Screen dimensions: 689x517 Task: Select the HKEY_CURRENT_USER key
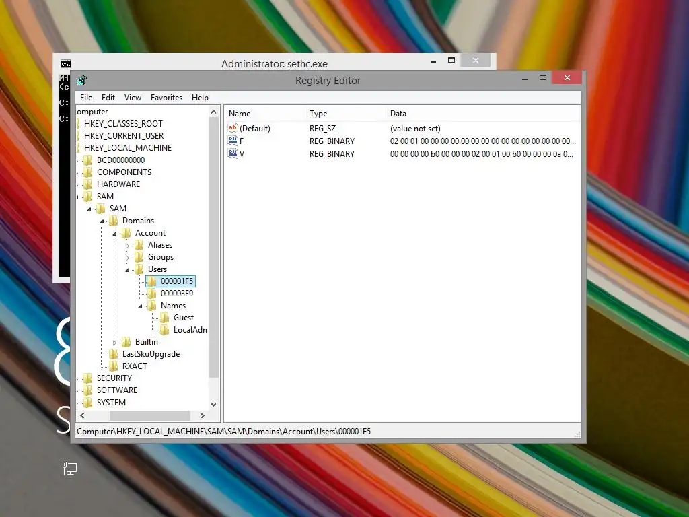(x=124, y=136)
